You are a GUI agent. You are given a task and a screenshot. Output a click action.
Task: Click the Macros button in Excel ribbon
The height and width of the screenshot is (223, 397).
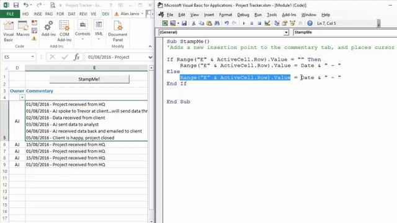[23, 29]
